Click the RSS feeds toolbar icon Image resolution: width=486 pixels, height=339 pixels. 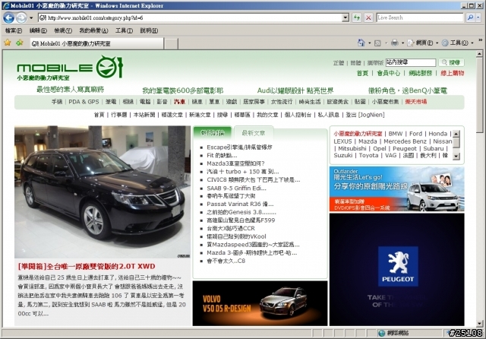point(377,43)
